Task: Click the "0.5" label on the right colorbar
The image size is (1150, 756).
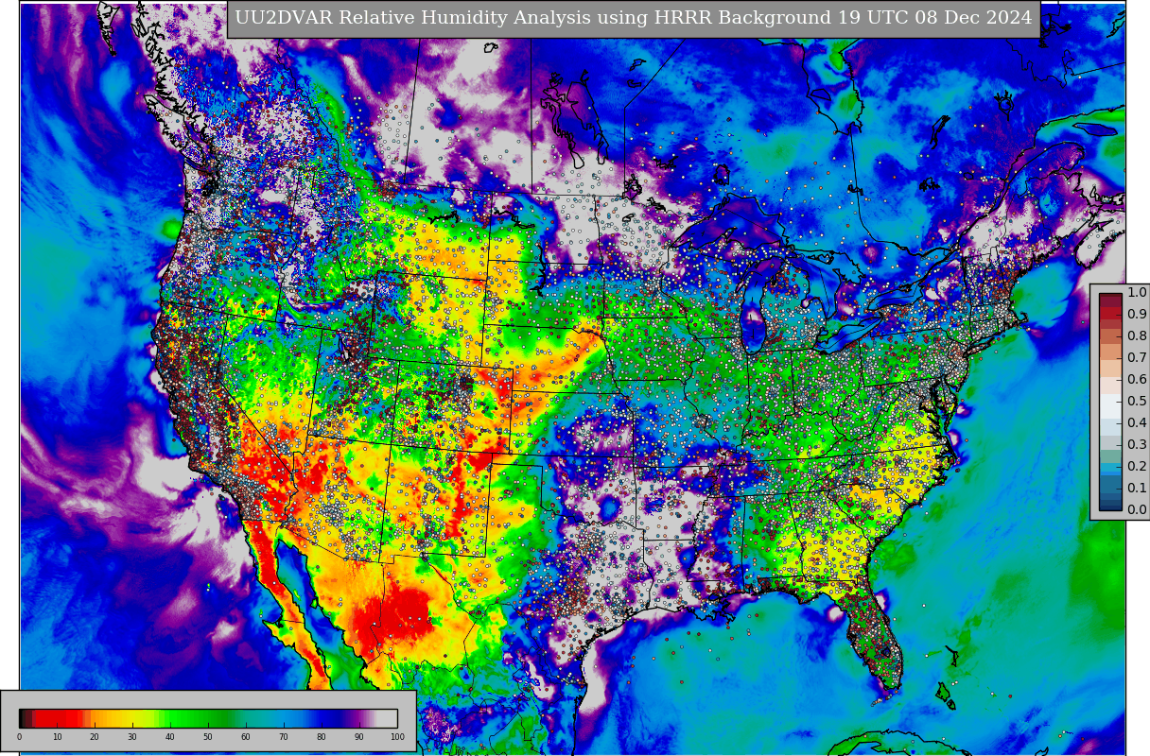Action: coord(1137,402)
